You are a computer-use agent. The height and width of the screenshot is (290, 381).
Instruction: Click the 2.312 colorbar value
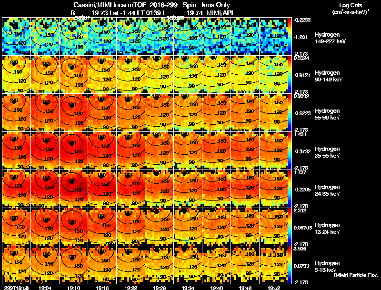pos(300,210)
